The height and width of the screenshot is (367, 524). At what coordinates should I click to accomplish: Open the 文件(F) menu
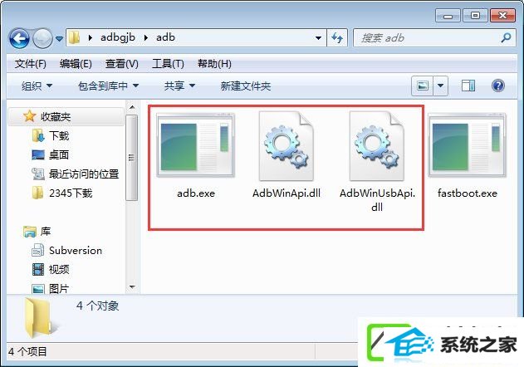[x=31, y=63]
